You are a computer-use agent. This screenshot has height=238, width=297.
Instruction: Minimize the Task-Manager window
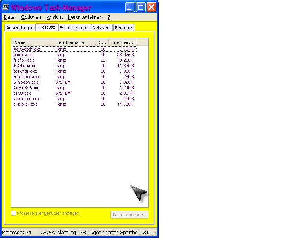click(131, 7)
